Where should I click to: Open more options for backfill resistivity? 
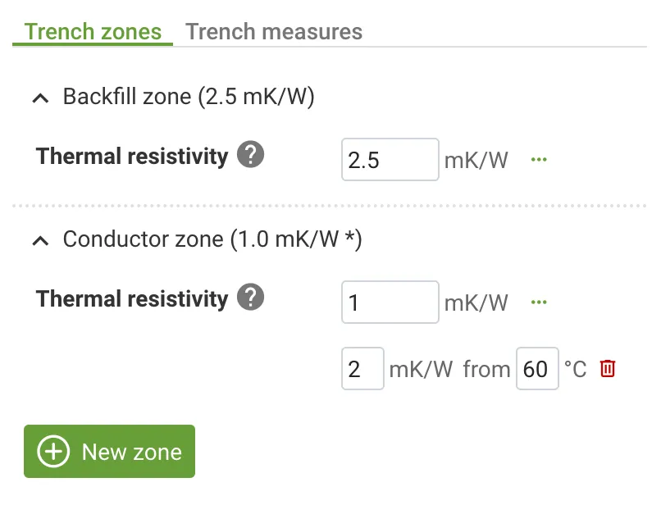tap(539, 159)
